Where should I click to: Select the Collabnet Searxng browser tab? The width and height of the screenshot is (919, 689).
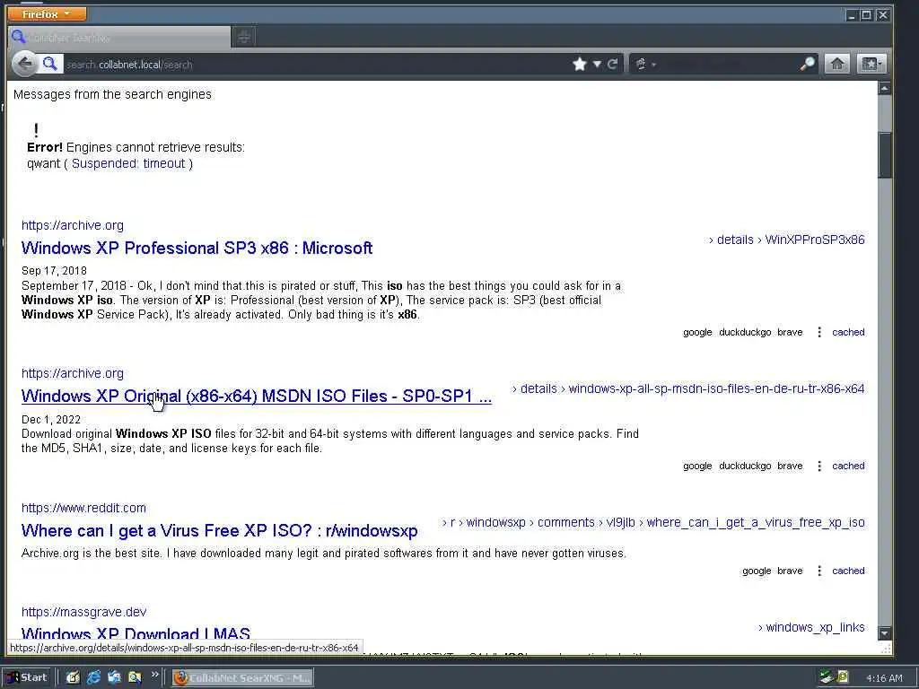tap(119, 38)
